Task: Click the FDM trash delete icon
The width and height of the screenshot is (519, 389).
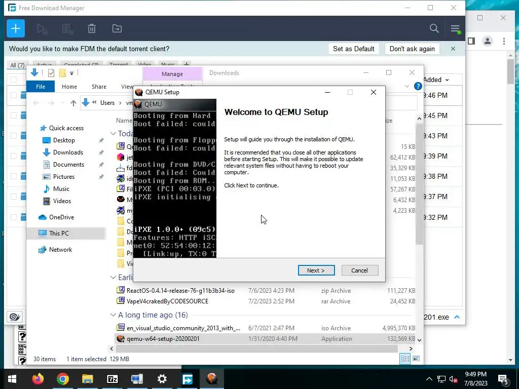Action: (x=92, y=29)
